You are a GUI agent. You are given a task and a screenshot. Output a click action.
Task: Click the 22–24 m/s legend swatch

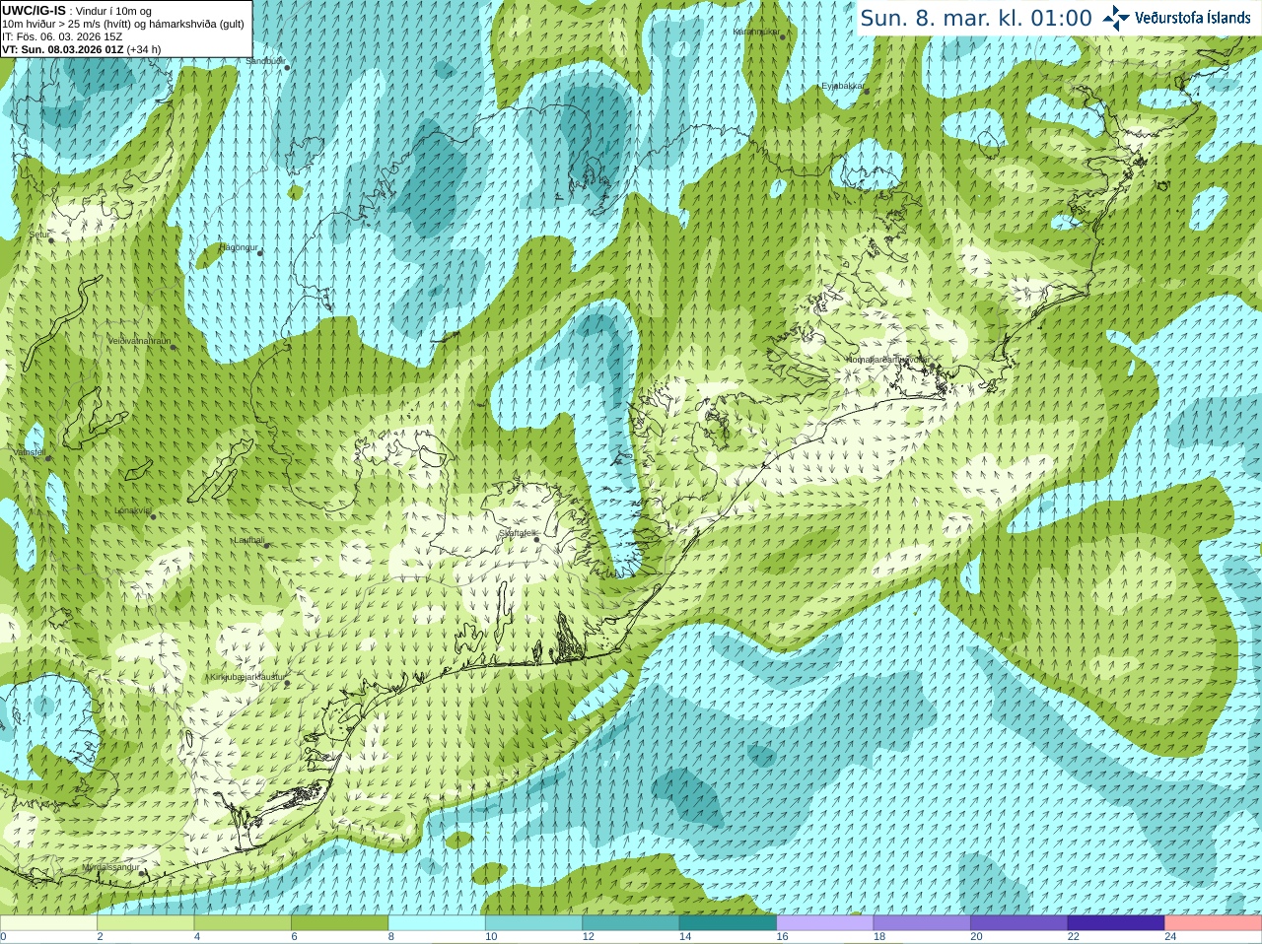pos(1116,923)
